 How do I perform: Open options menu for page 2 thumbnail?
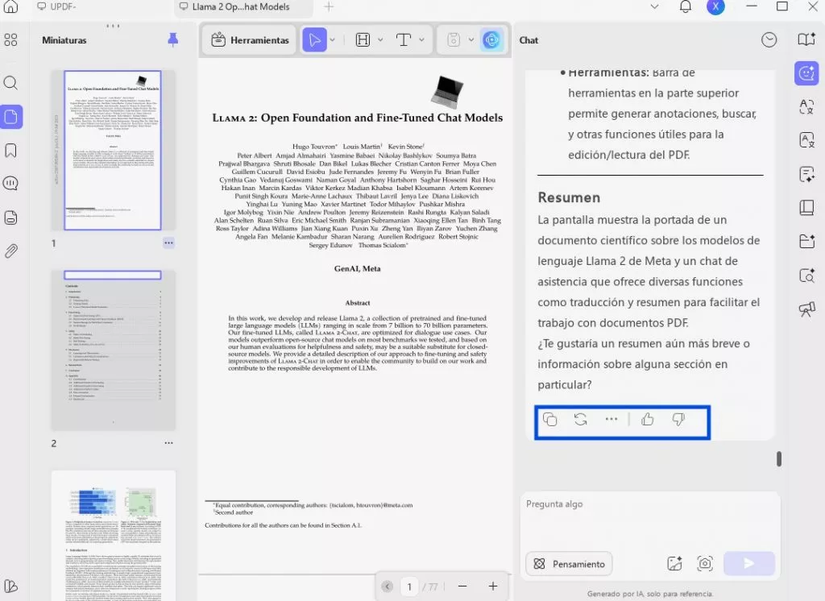168,442
